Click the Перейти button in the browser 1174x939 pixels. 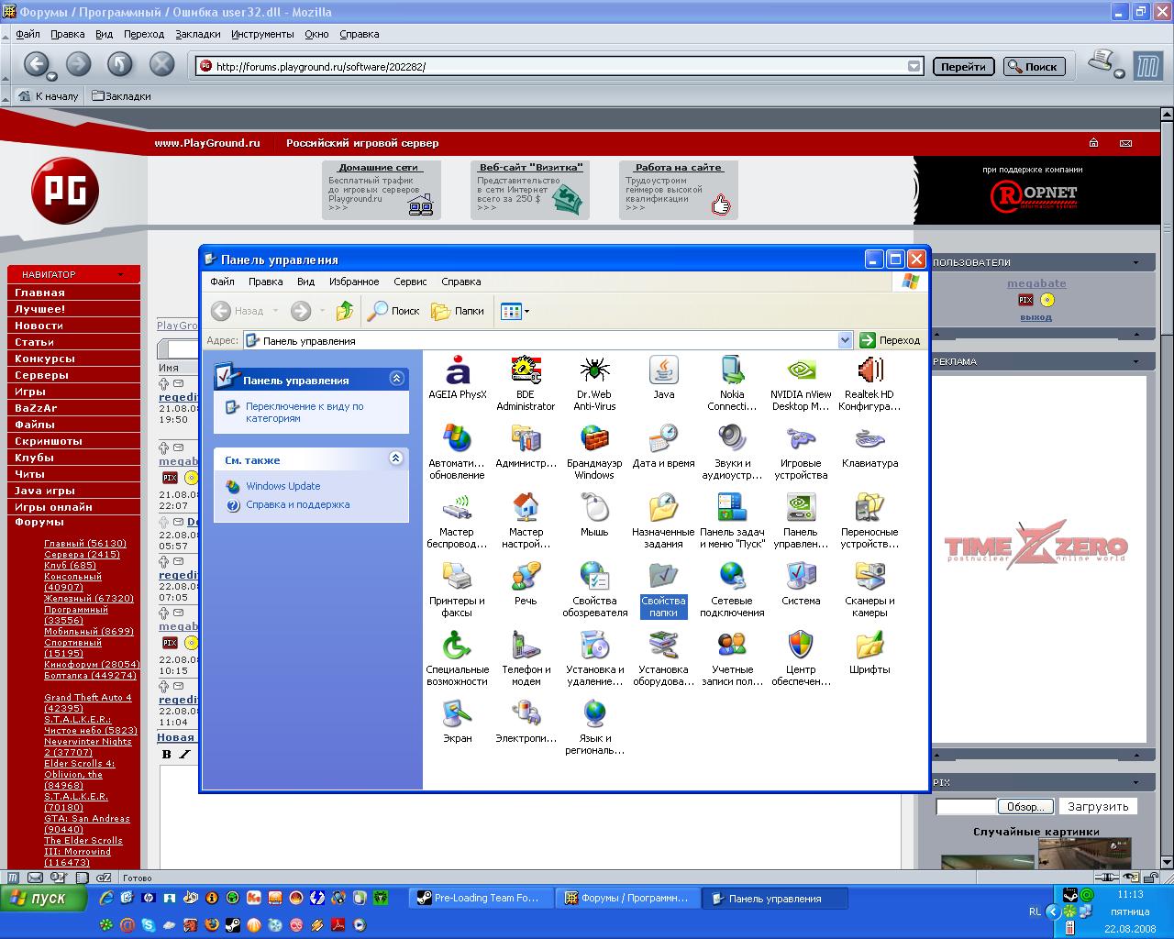click(x=963, y=66)
